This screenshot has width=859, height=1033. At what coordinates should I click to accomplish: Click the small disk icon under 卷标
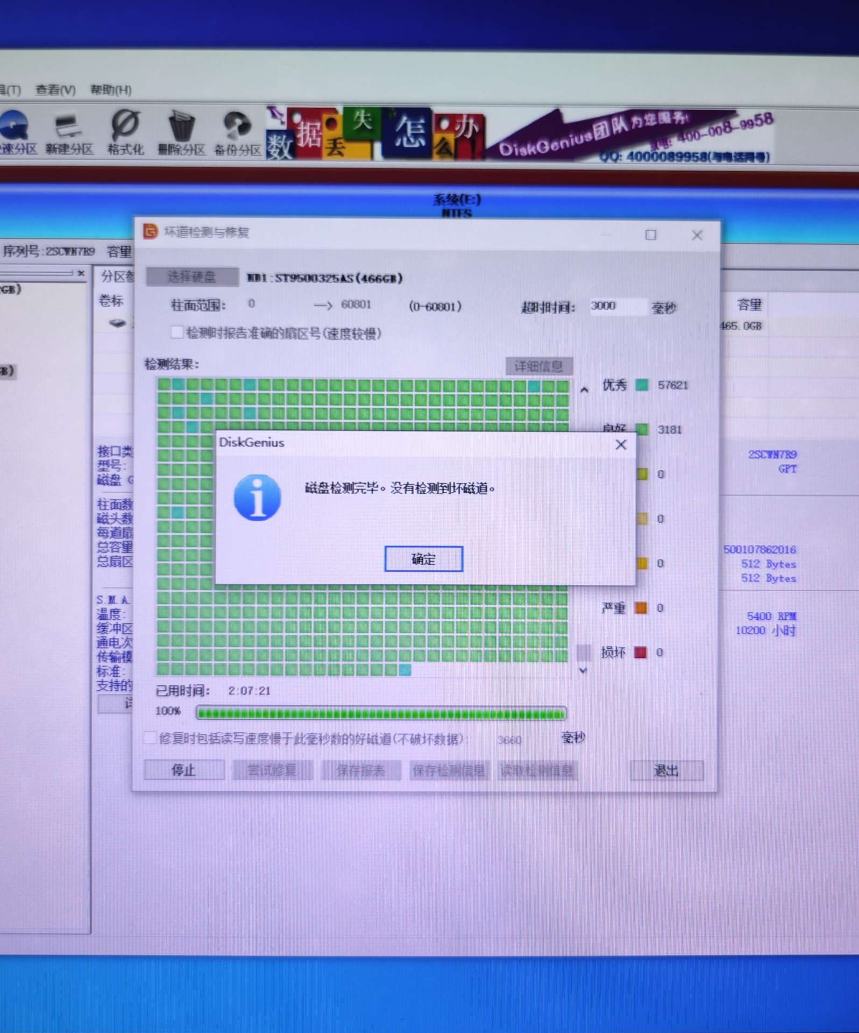pyautogui.click(x=118, y=323)
